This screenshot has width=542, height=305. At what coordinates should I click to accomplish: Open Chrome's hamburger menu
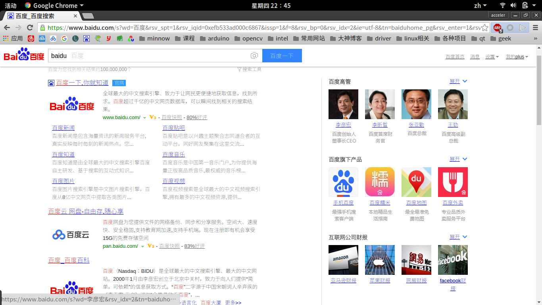535,28
